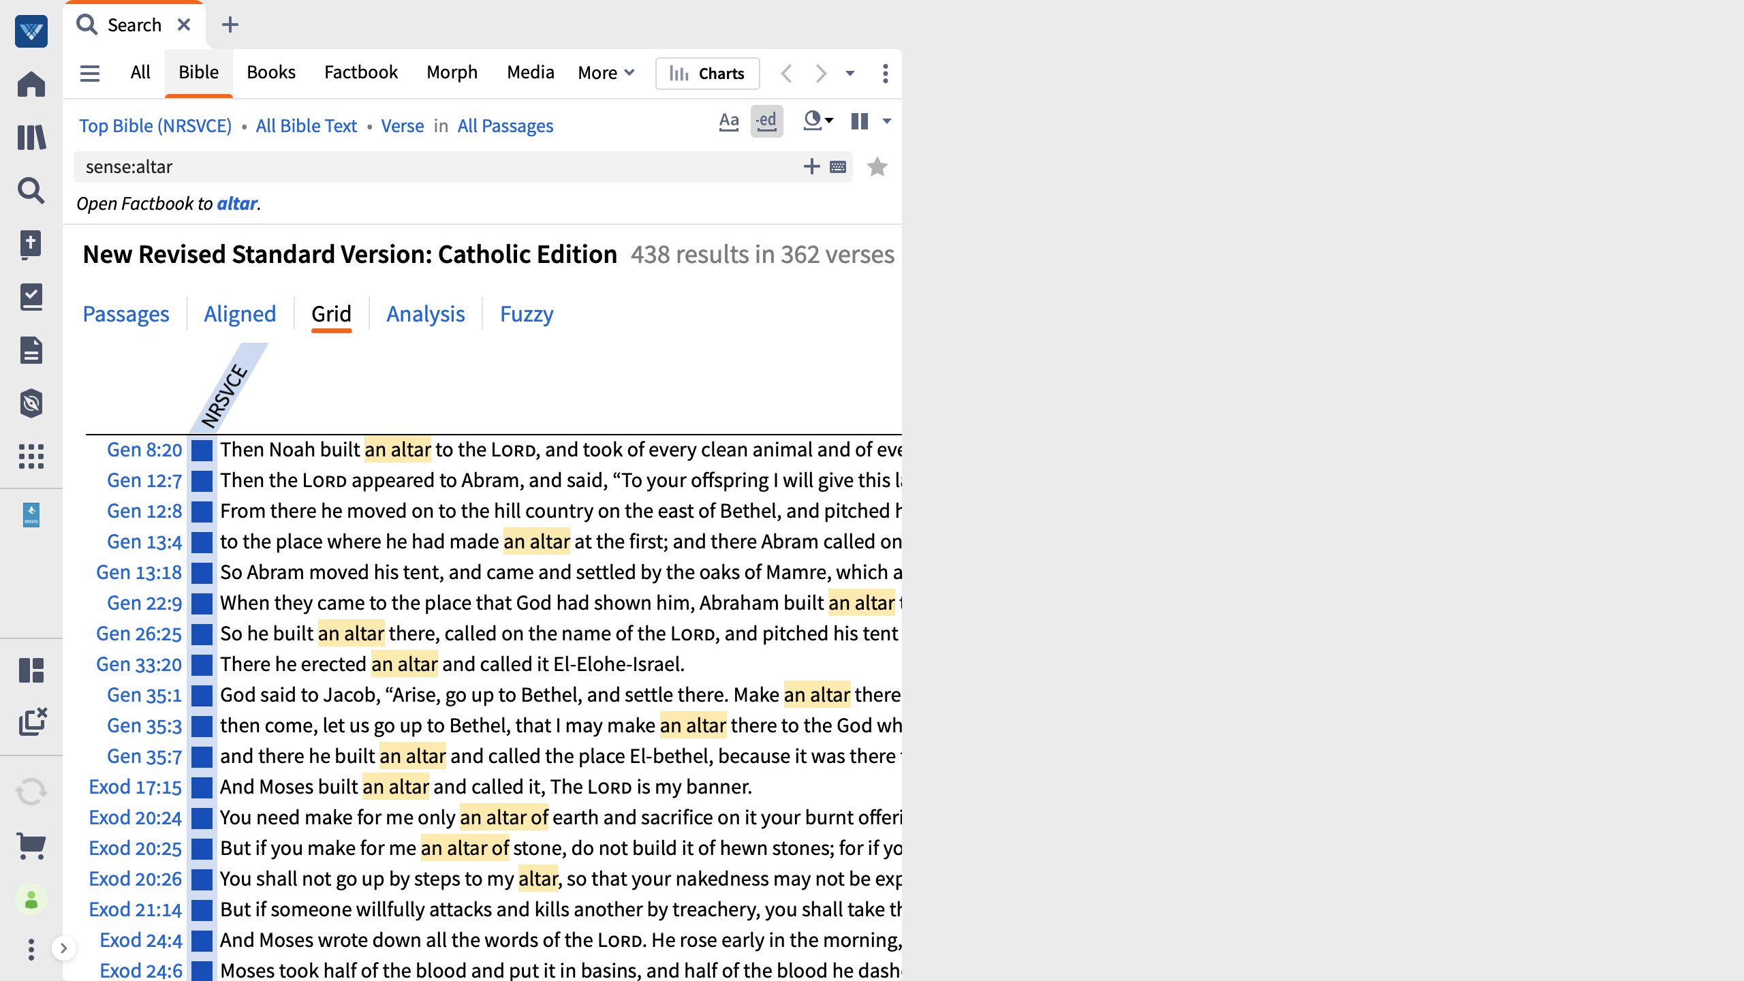Switch to the Media search tab
Image resolution: width=1744 pixels, height=981 pixels.
531,72
